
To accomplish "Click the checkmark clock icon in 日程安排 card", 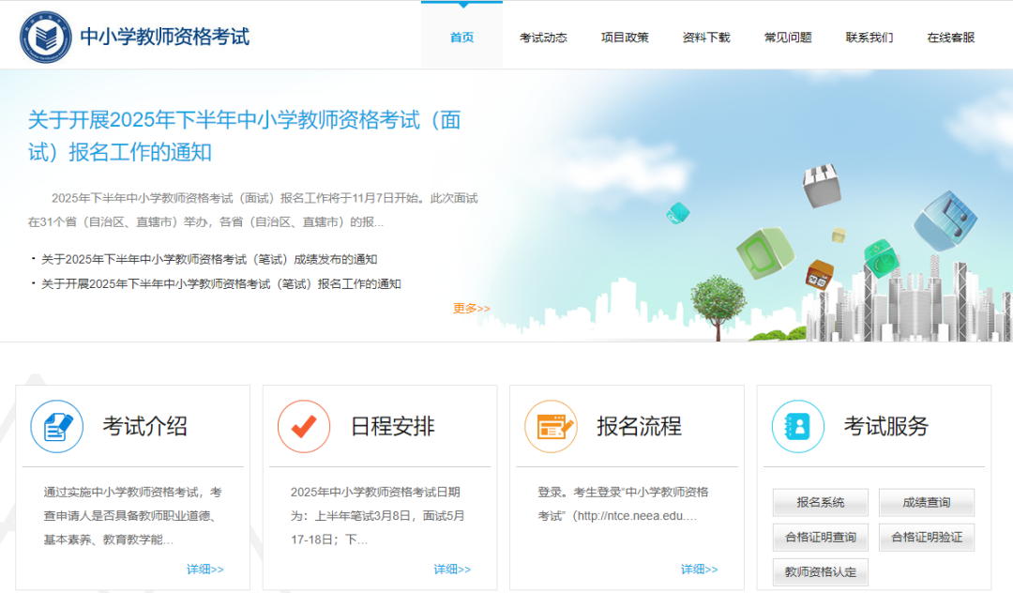I will click(x=305, y=426).
